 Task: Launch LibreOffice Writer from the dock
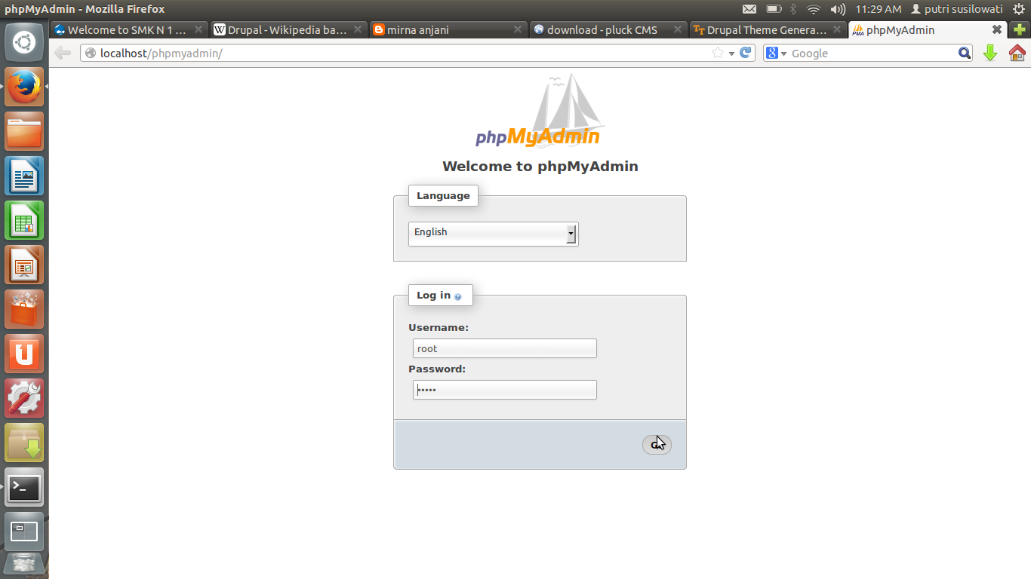click(x=24, y=176)
